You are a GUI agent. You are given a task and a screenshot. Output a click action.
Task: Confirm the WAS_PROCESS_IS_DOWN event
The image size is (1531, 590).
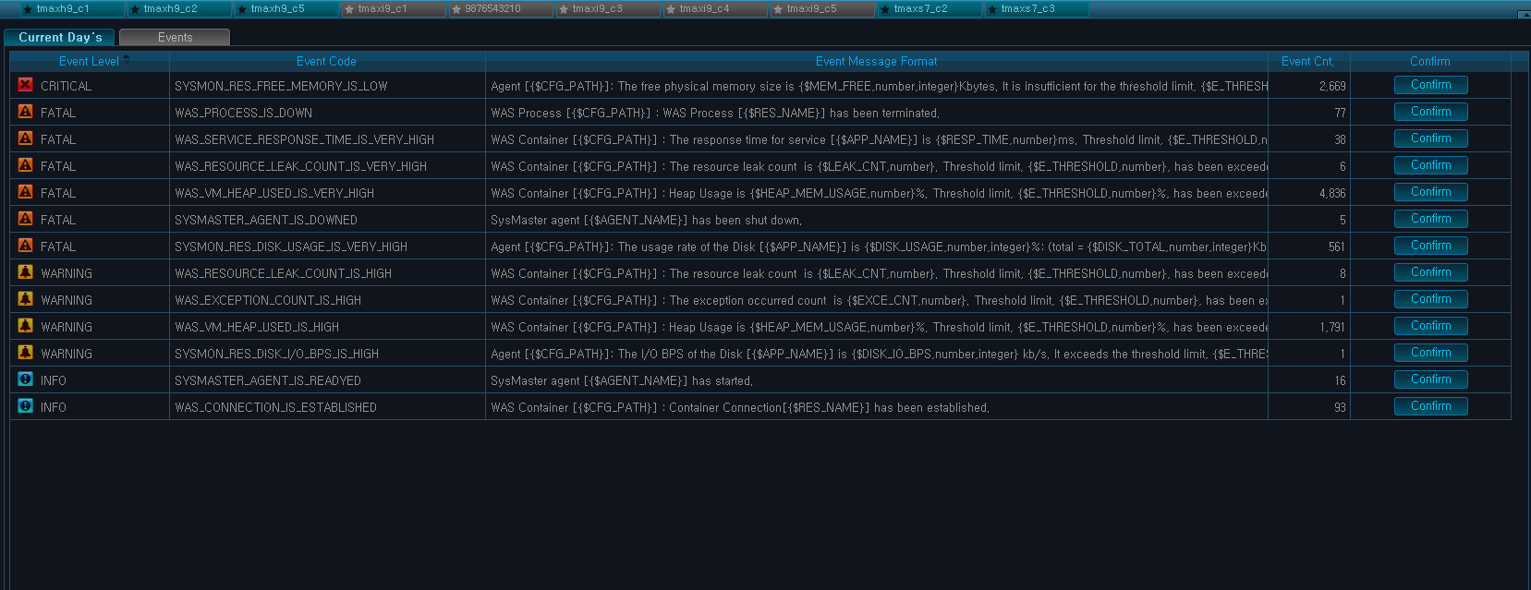(1431, 112)
